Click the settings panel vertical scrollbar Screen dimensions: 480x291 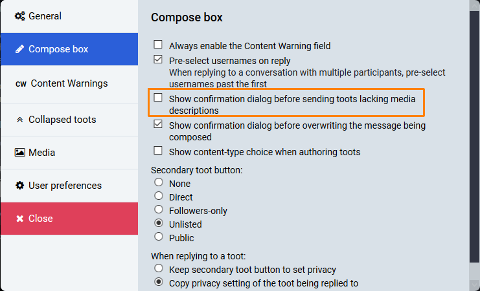pyautogui.click(x=474, y=145)
